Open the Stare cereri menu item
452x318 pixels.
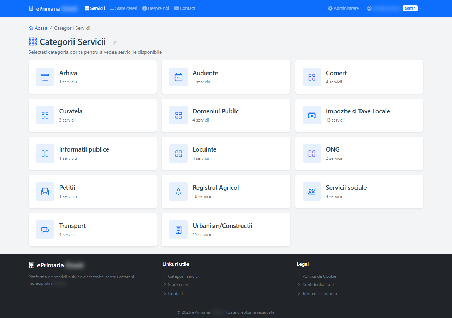(124, 8)
